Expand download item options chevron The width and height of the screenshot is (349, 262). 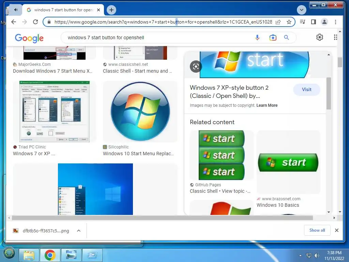(79, 231)
